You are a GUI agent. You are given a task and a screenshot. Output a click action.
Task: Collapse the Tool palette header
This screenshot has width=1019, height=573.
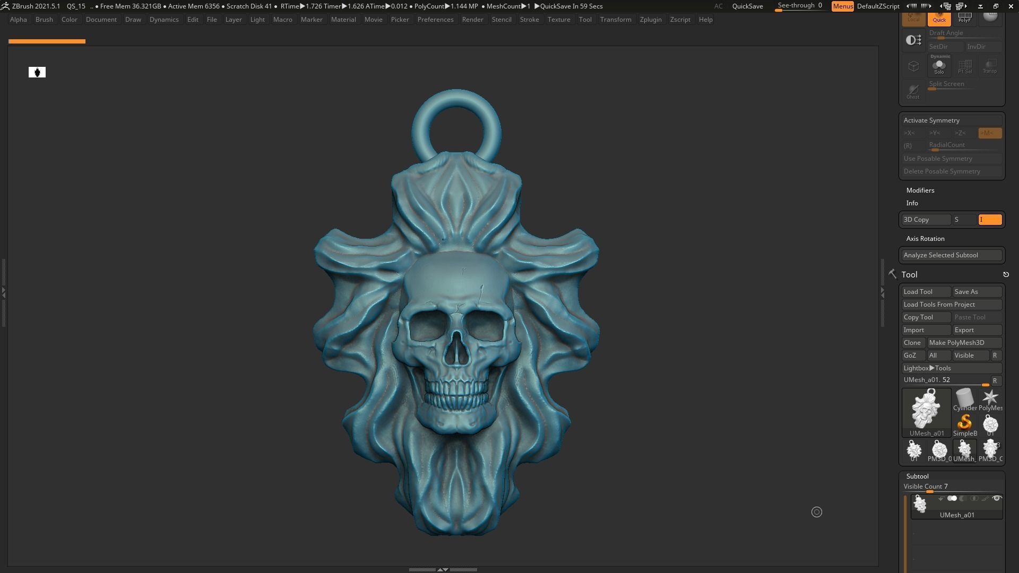[x=909, y=275]
